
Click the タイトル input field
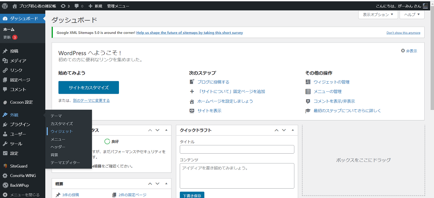click(237, 149)
